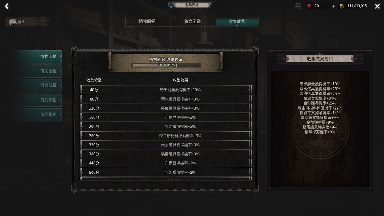Click the red gem currency icon
Viewport: 384px width, 216px height.
pos(309,6)
